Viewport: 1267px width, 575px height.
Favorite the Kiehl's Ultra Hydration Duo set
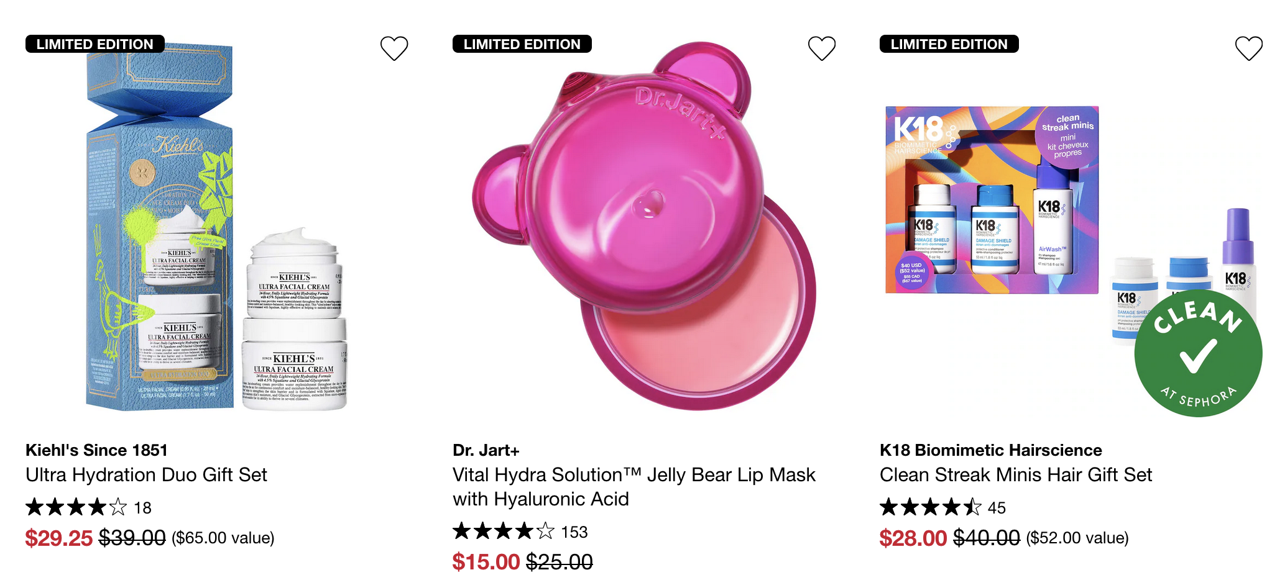pyautogui.click(x=394, y=48)
